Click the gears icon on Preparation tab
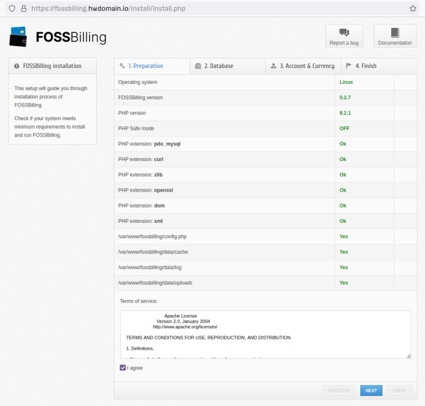Viewport: 425px width, 406px height. (x=122, y=66)
